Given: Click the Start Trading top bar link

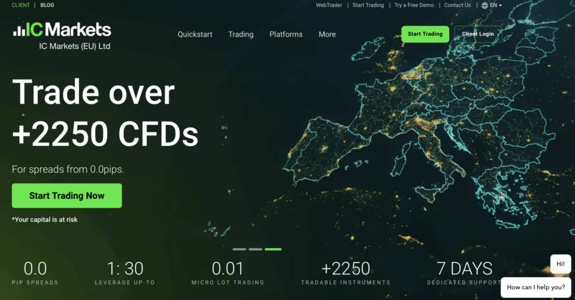Looking at the screenshot, I should (x=368, y=5).
